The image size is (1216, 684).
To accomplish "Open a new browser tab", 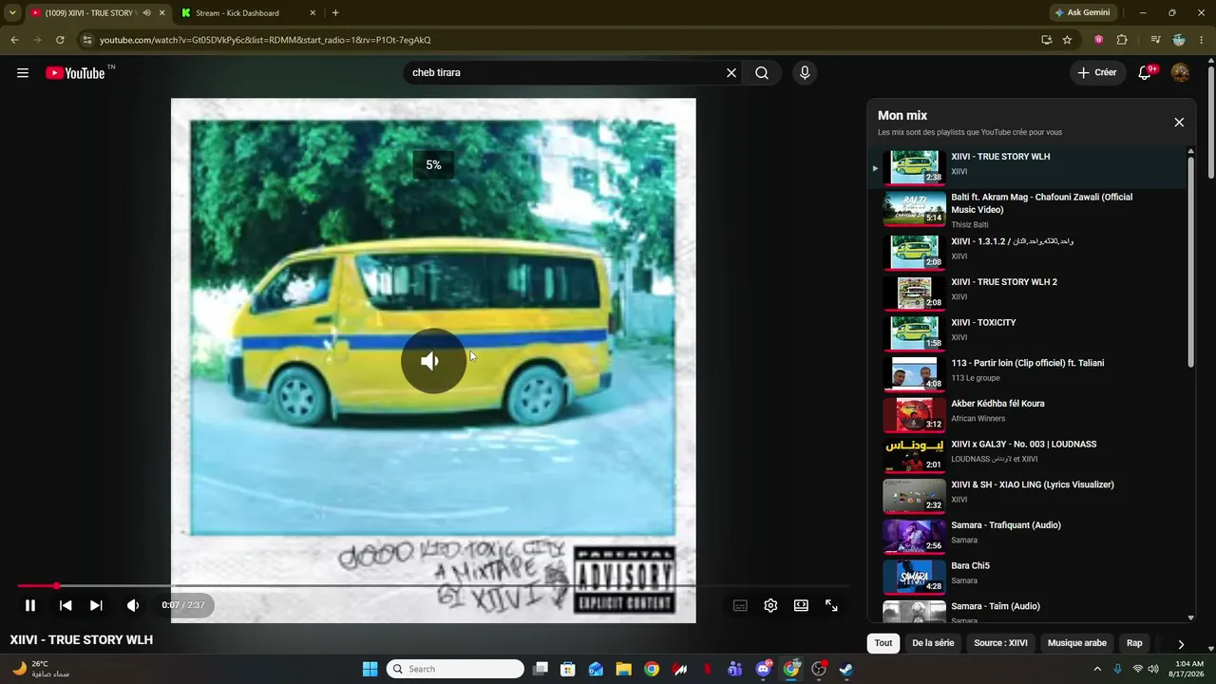I will click(335, 13).
